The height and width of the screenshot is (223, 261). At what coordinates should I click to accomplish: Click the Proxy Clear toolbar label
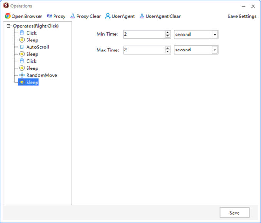click(x=89, y=16)
